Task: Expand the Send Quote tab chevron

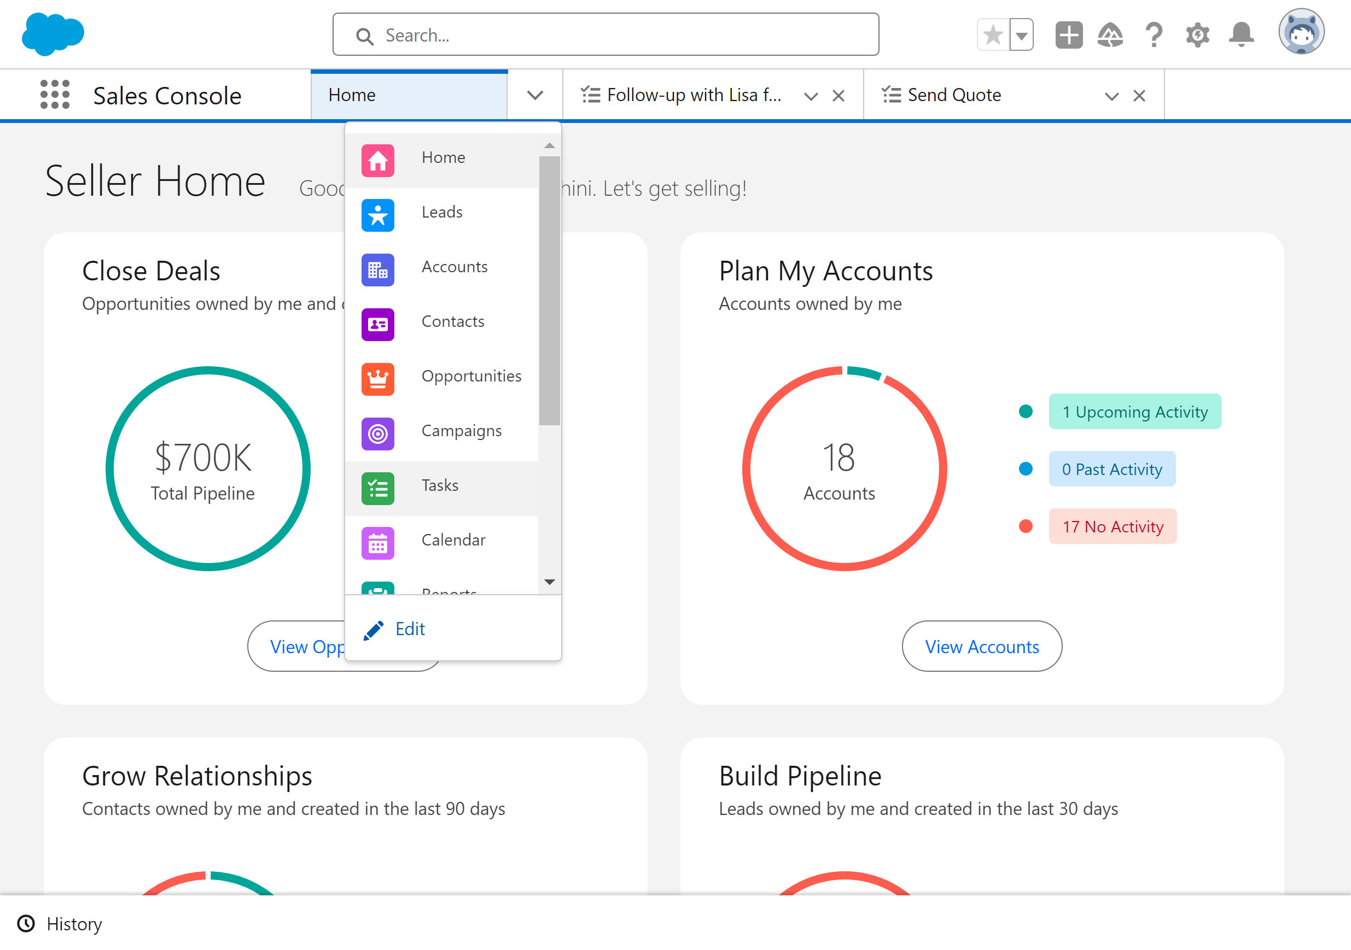Action: point(1111,96)
